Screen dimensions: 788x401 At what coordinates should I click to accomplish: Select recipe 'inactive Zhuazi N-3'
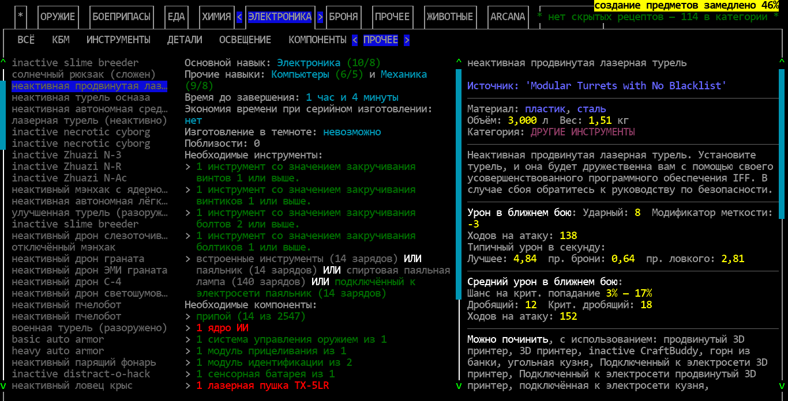[66, 155]
